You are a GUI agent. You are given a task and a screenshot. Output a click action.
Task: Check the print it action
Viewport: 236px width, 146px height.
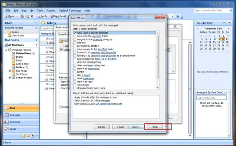pyautogui.click(x=75, y=72)
